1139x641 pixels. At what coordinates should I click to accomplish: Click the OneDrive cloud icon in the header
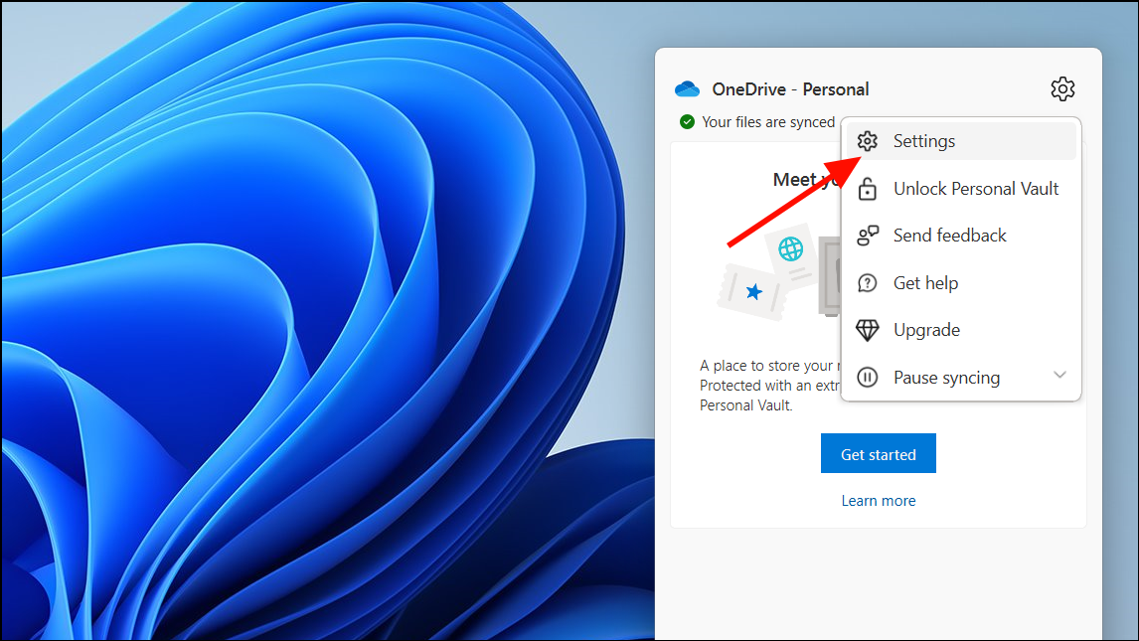click(686, 88)
